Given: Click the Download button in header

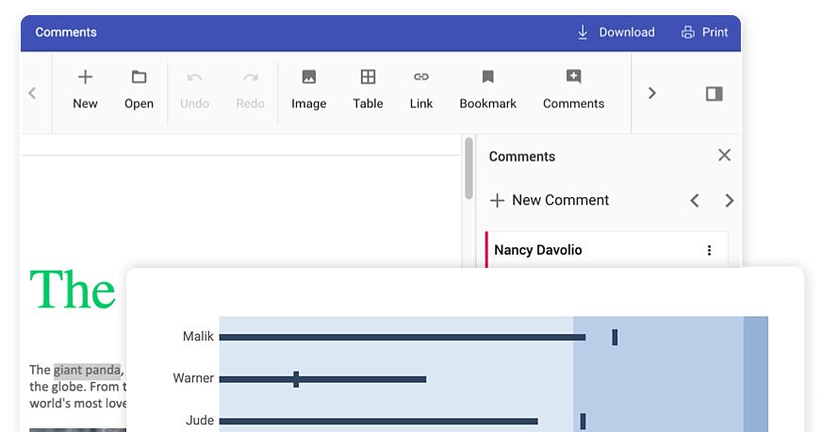Looking at the screenshot, I should [616, 32].
